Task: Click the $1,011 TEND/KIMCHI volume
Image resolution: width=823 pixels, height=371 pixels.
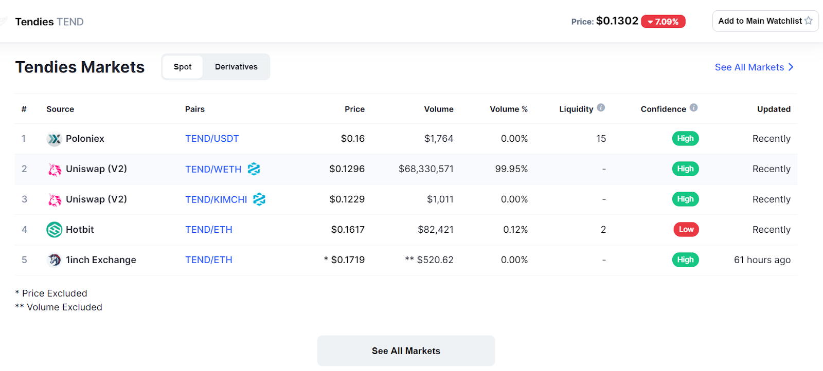Action: (440, 199)
